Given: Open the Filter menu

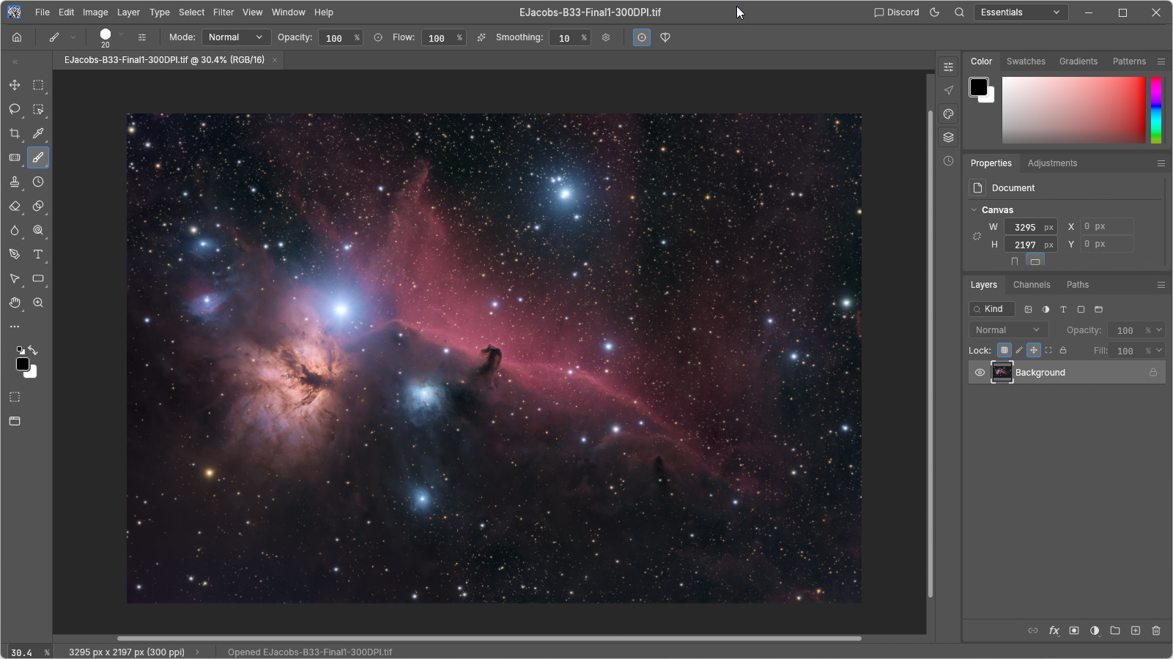Looking at the screenshot, I should (223, 12).
